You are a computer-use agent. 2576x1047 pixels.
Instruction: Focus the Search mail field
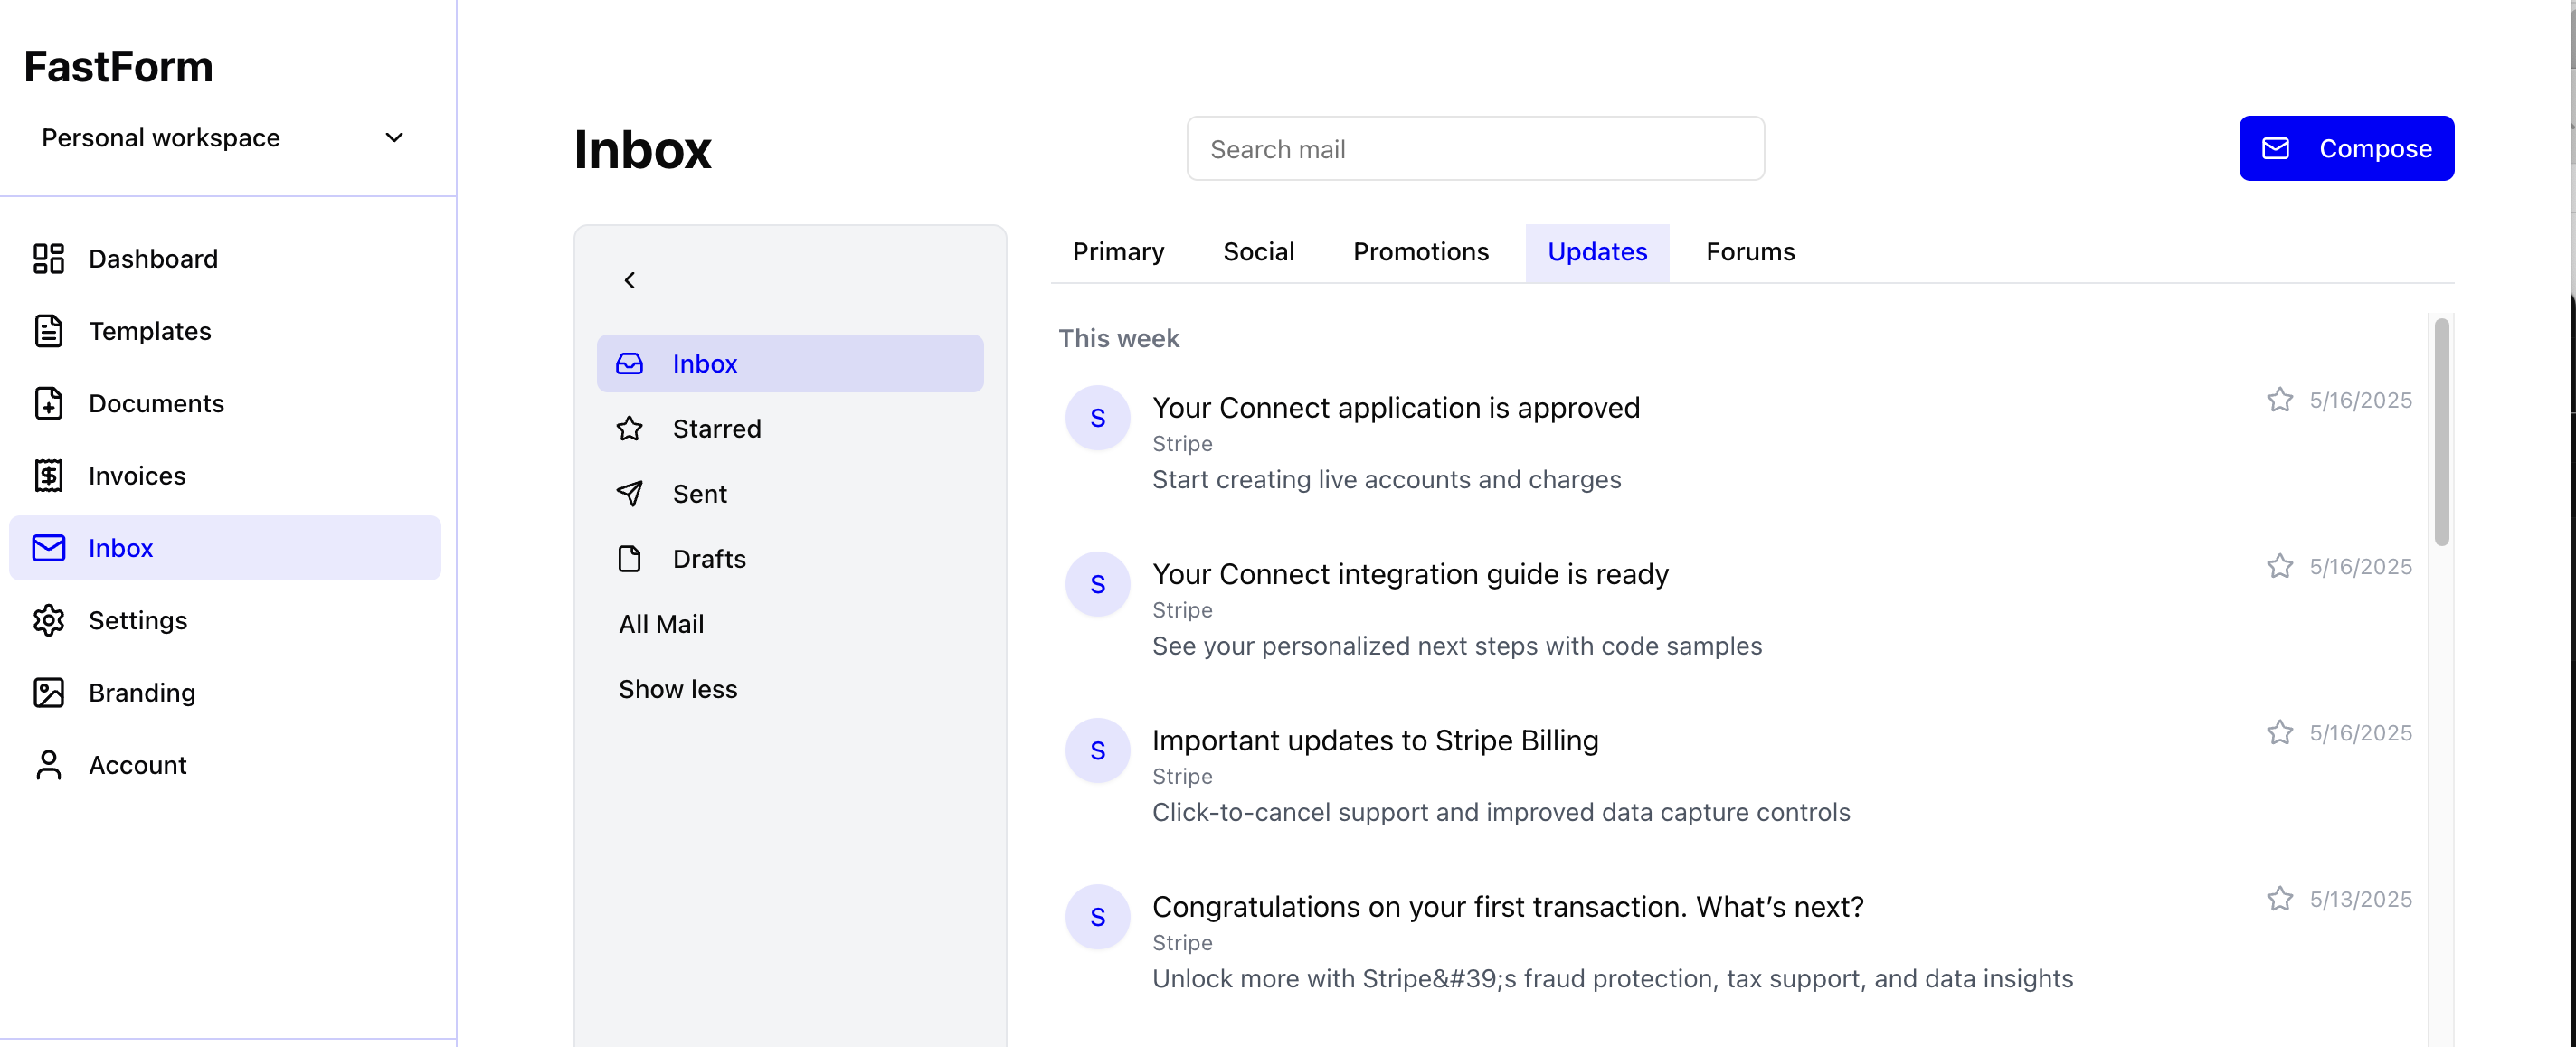click(1474, 149)
